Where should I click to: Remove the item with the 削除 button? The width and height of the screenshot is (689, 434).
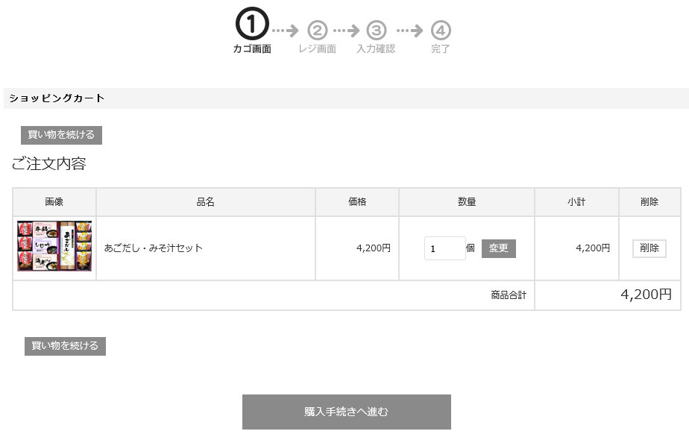[649, 248]
